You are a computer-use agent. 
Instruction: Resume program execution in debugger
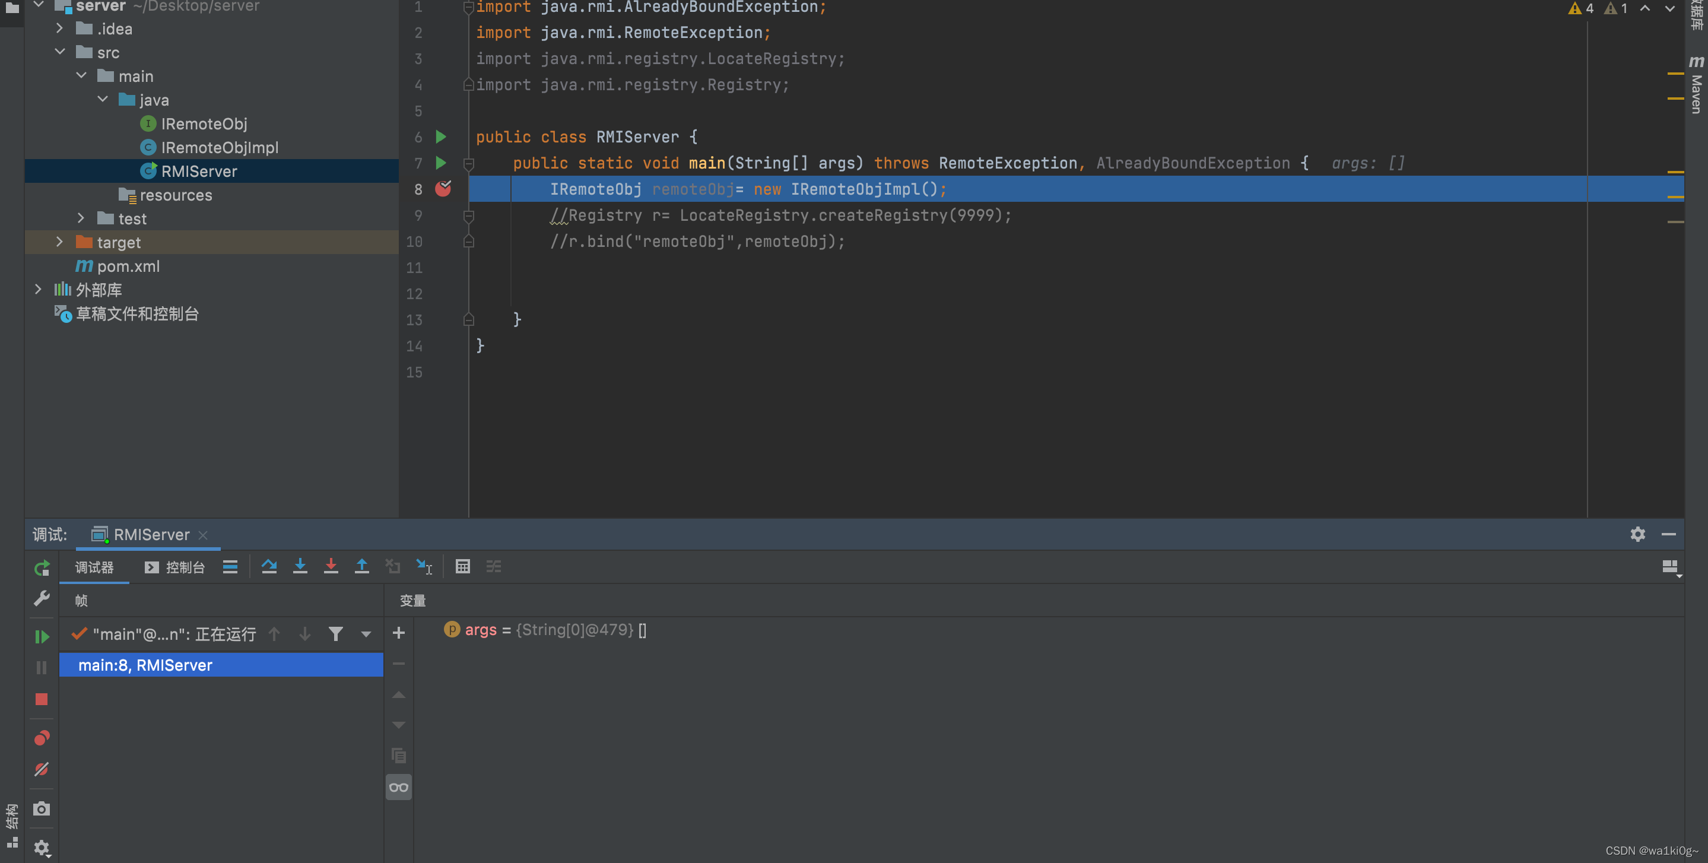pyautogui.click(x=42, y=637)
